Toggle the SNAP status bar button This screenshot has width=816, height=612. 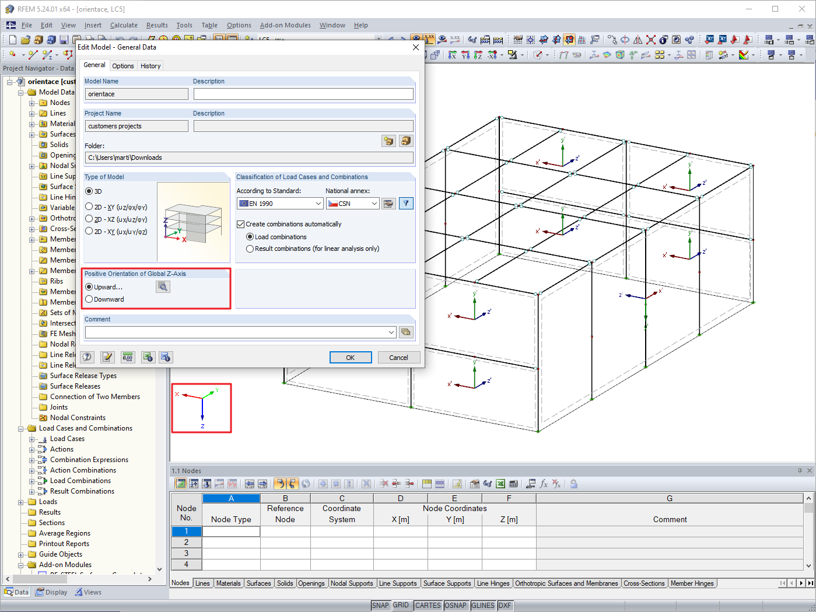pos(380,606)
